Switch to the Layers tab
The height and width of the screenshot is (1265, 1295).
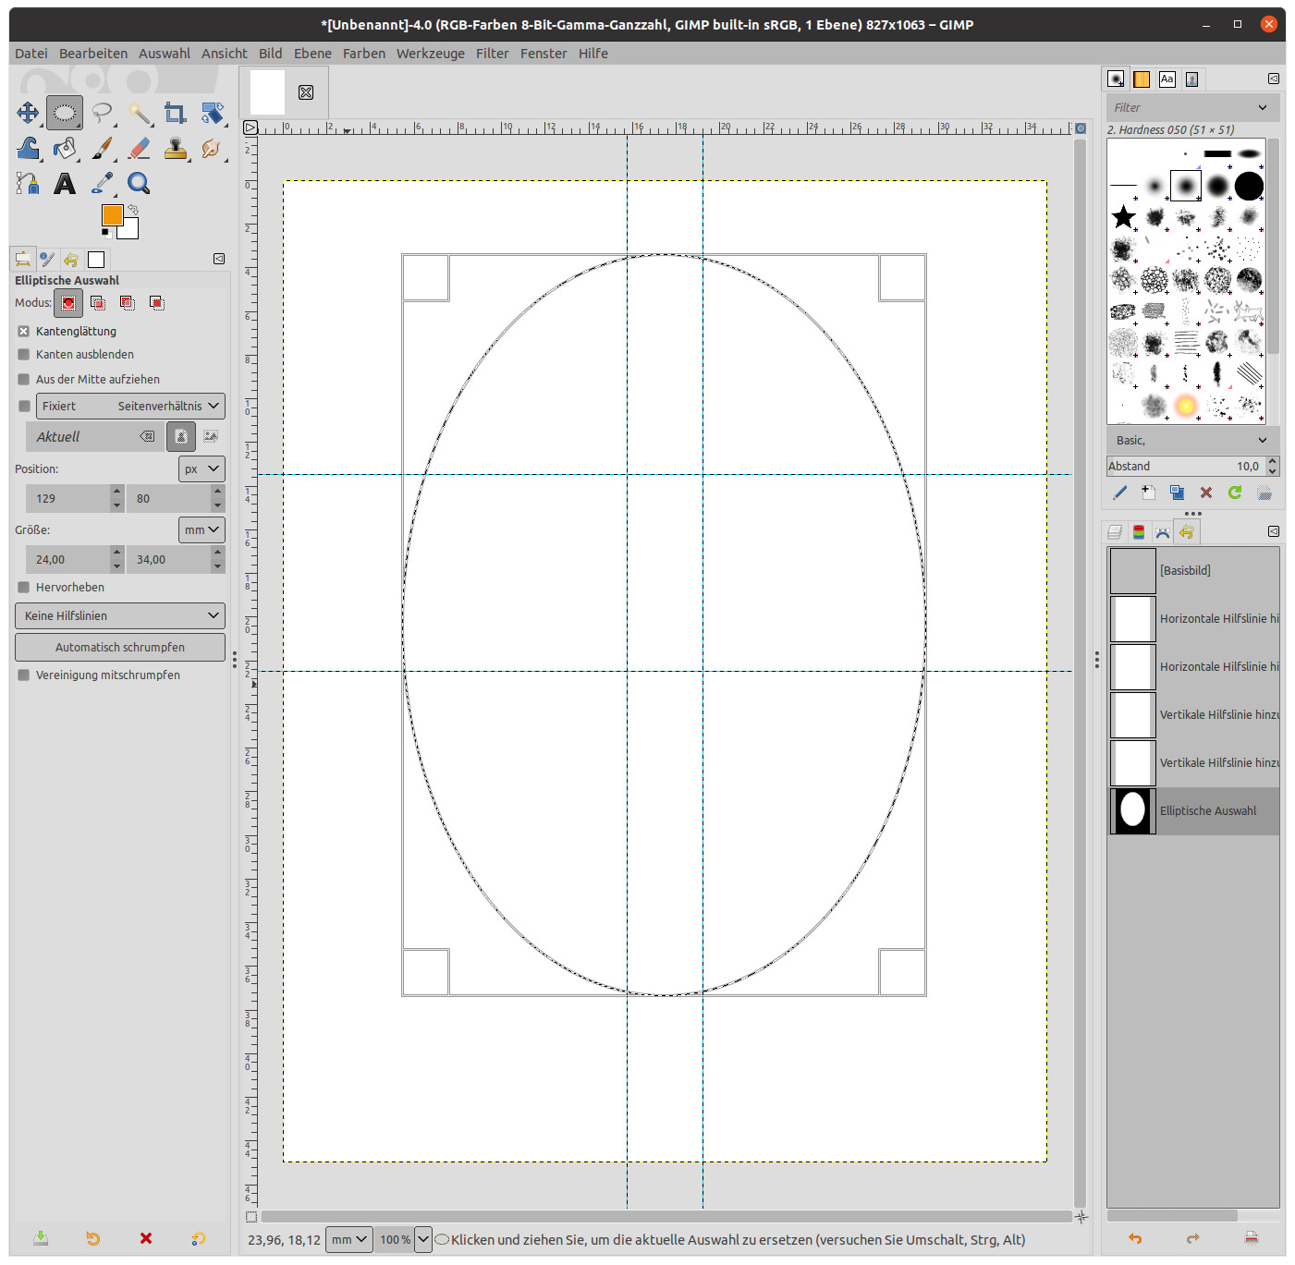click(x=1115, y=531)
